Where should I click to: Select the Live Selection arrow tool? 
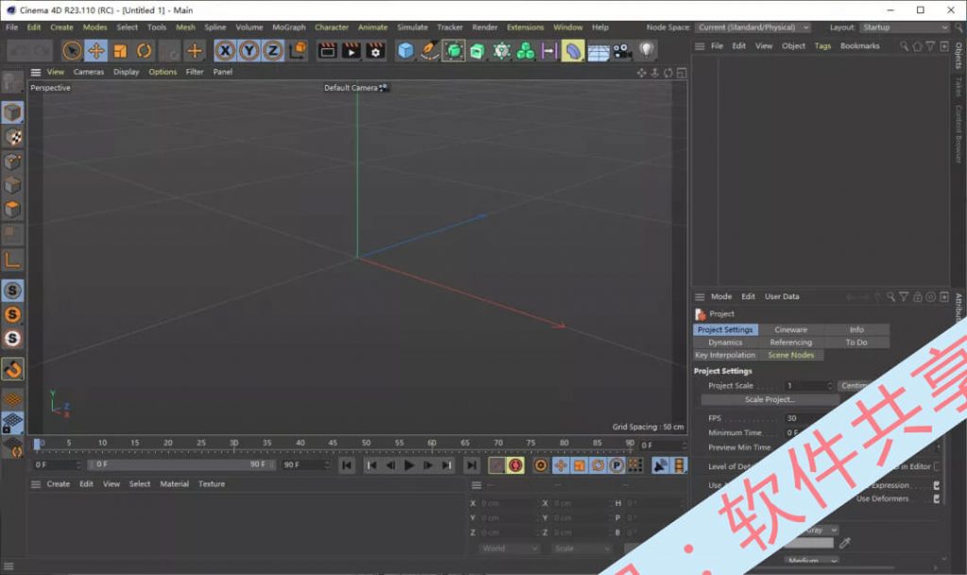72,51
